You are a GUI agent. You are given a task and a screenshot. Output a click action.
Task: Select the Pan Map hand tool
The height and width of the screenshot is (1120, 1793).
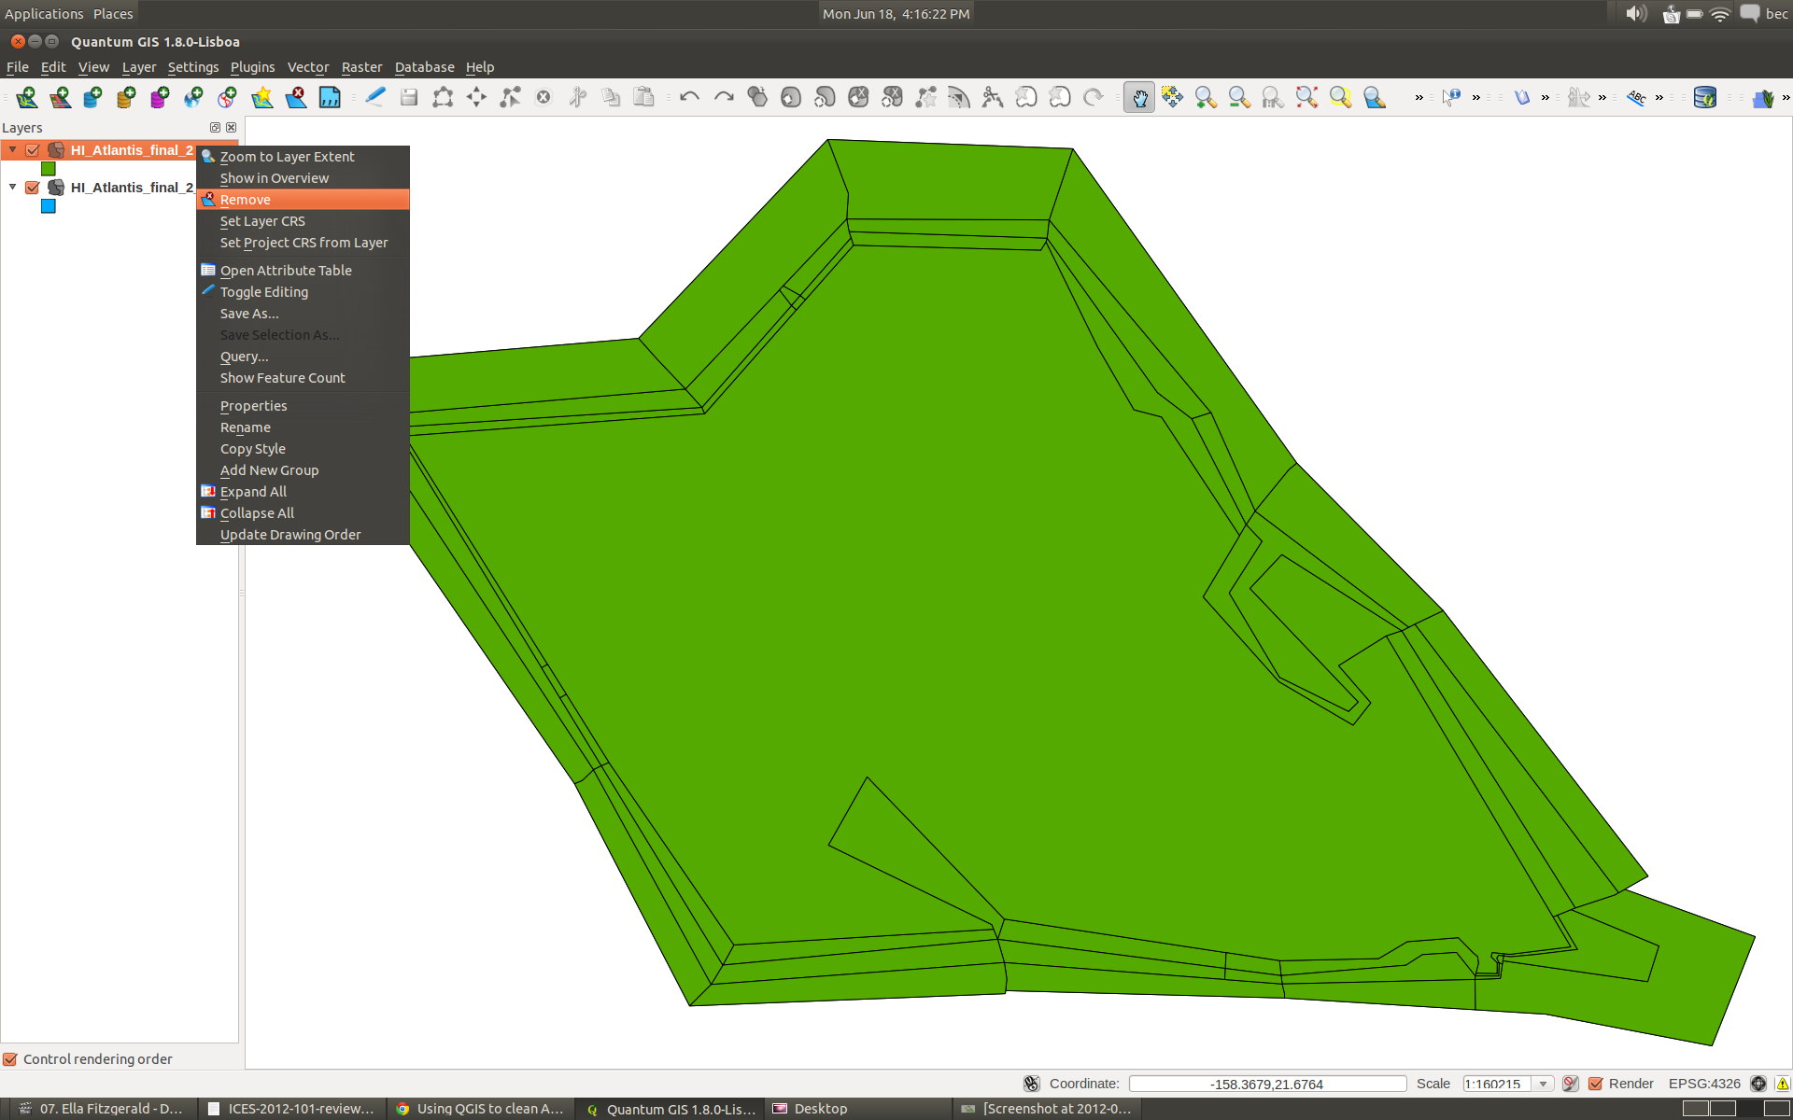point(1138,97)
